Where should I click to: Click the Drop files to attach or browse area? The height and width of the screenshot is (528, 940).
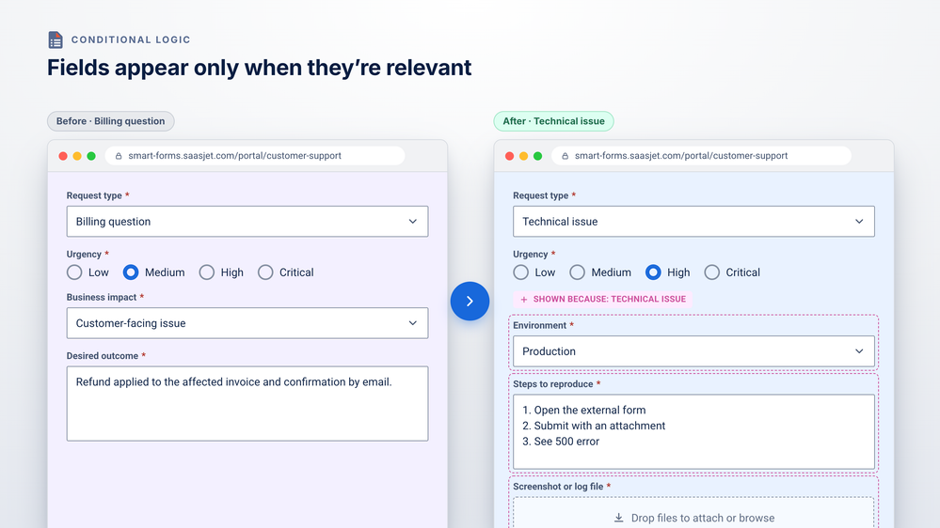[693, 513]
